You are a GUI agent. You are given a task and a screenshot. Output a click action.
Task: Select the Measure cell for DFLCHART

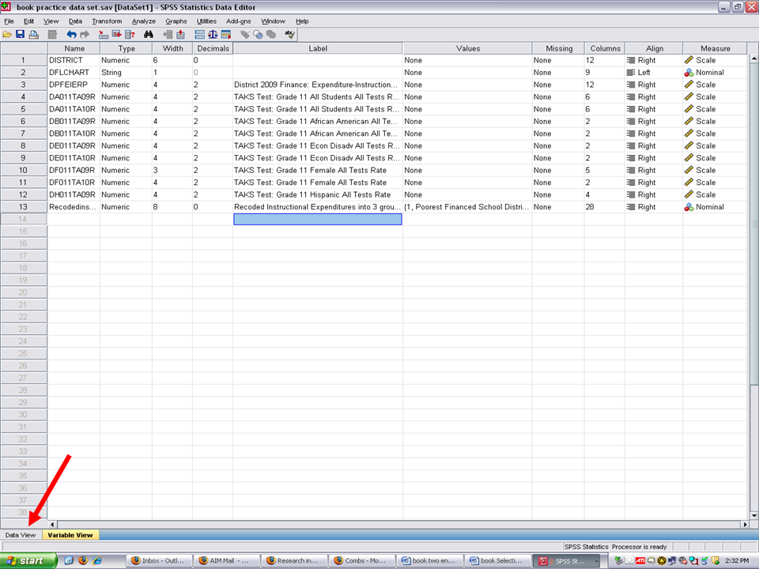714,73
